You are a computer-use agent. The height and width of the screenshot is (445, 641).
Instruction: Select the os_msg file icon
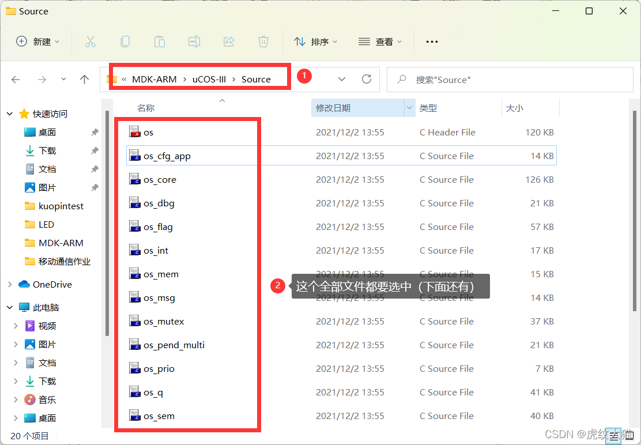[x=135, y=297]
